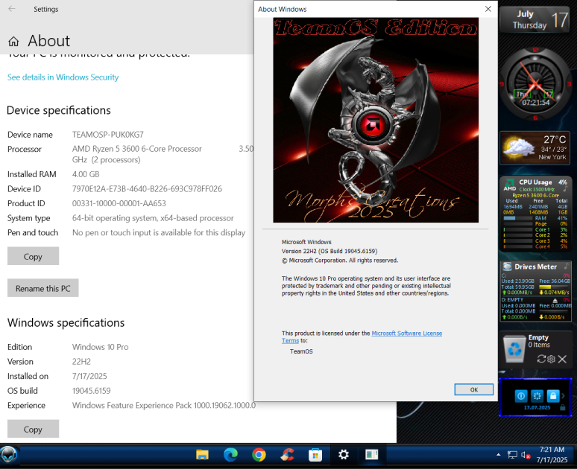Click Edition value Windows 10 Pro
This screenshot has width=577, height=469.
pos(101,347)
